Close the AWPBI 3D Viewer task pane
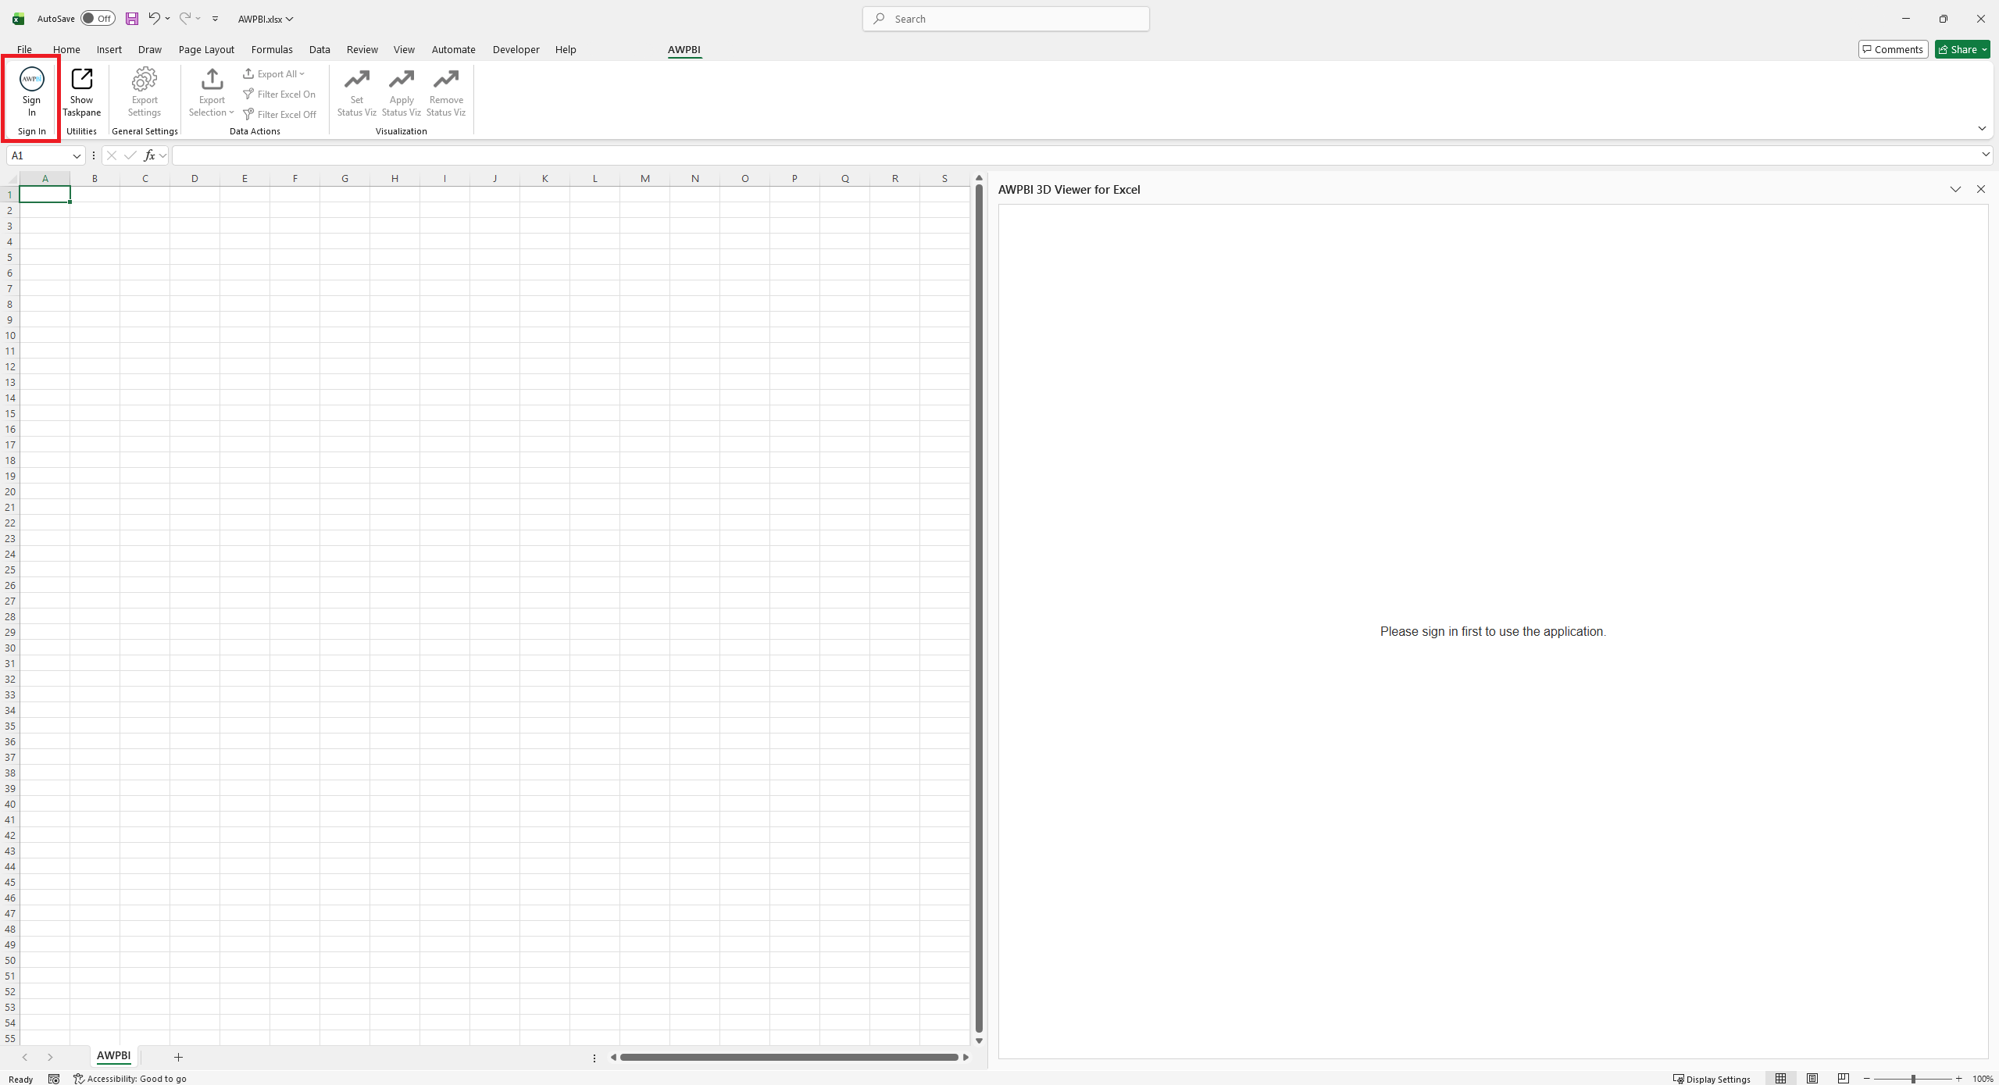This screenshot has width=1999, height=1085. [x=1980, y=189]
